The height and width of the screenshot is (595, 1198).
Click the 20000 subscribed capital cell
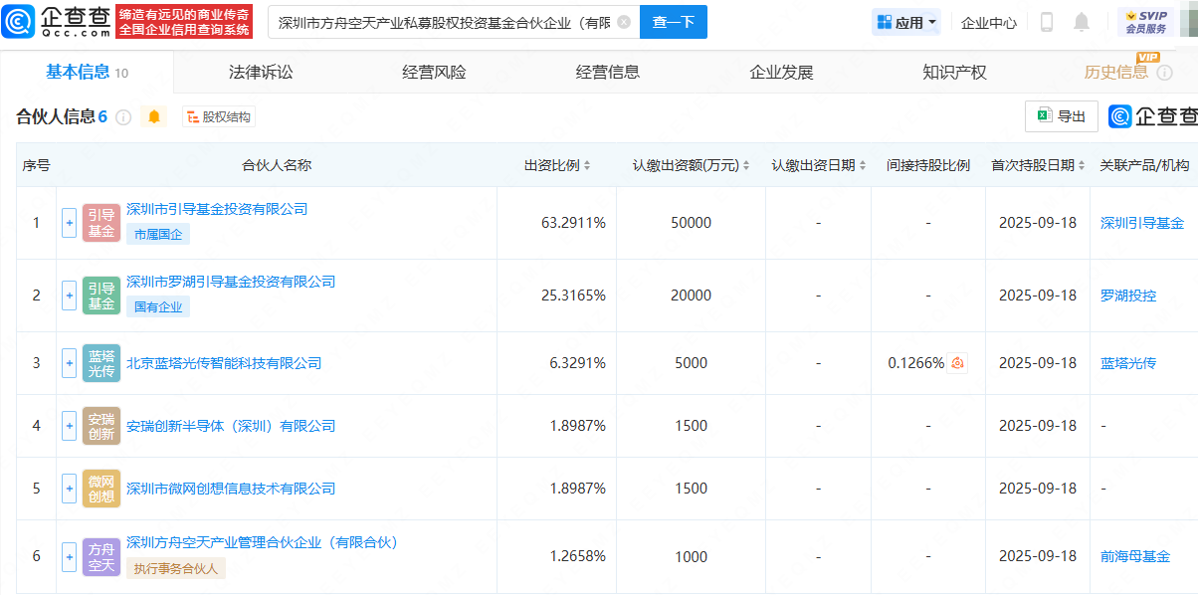coord(692,296)
